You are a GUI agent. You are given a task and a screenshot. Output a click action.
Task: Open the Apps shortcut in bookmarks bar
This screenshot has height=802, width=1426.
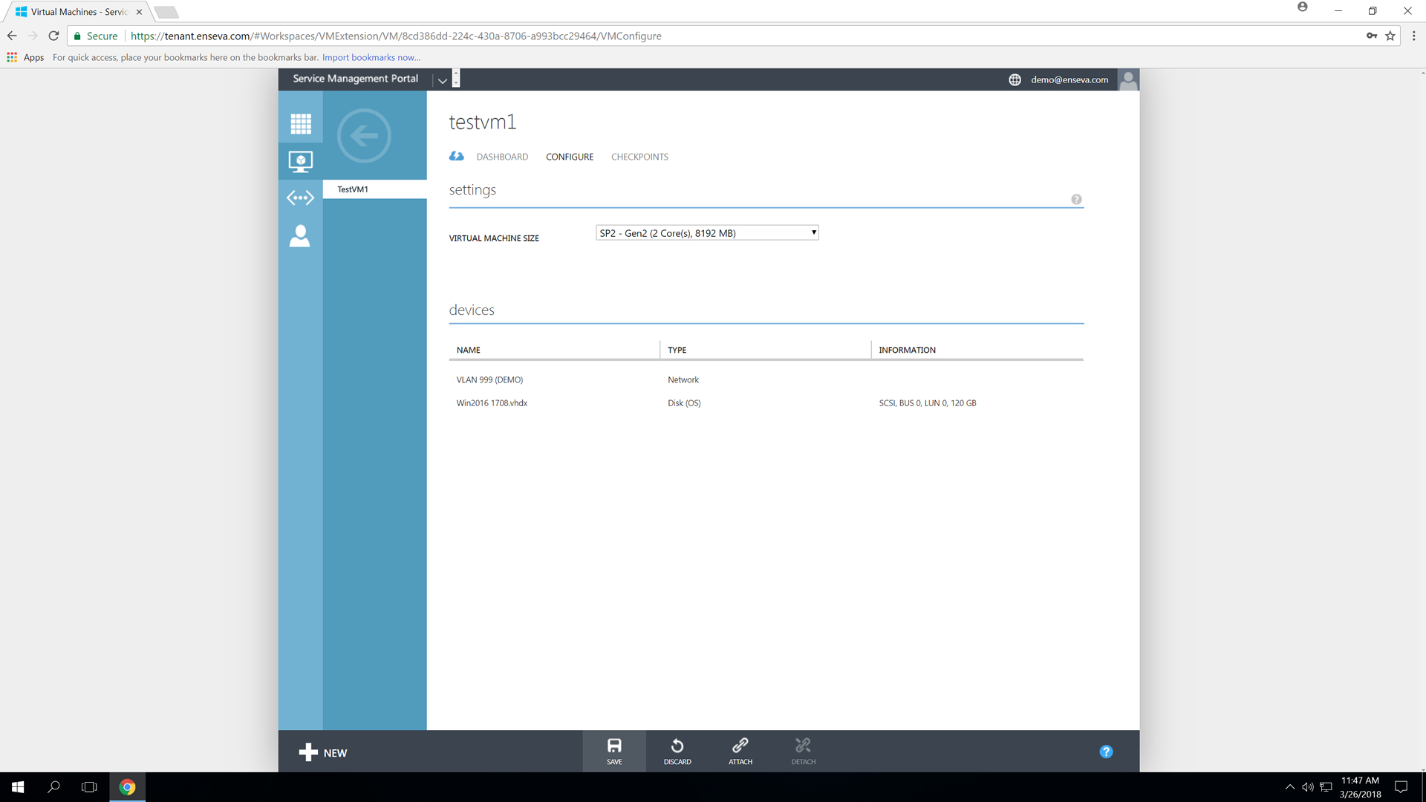(x=25, y=57)
